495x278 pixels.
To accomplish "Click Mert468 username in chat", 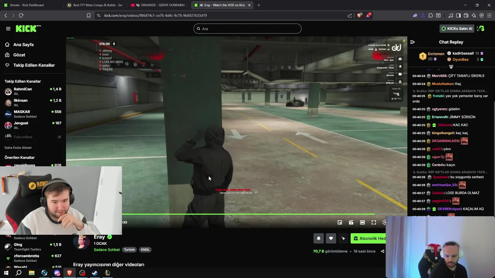I will click(x=439, y=76).
